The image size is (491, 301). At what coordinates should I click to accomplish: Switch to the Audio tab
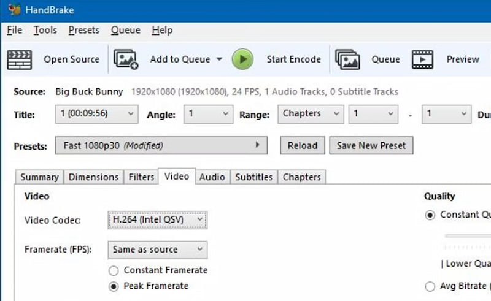click(212, 177)
